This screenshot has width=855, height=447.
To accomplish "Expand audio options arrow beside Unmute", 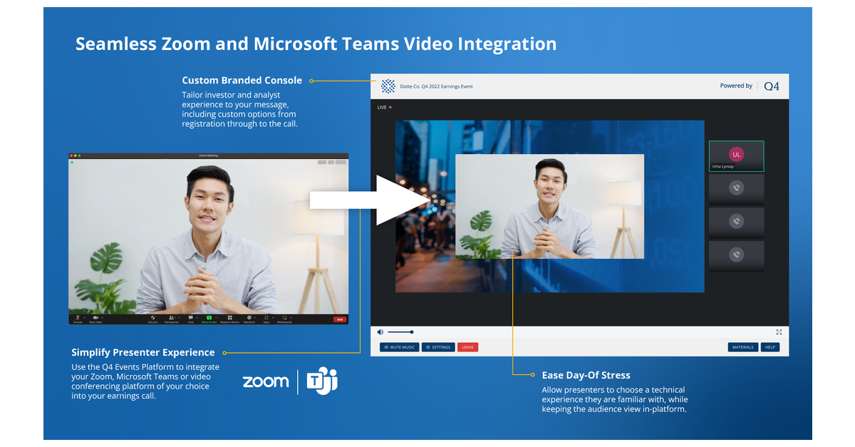I will pyautogui.click(x=84, y=317).
